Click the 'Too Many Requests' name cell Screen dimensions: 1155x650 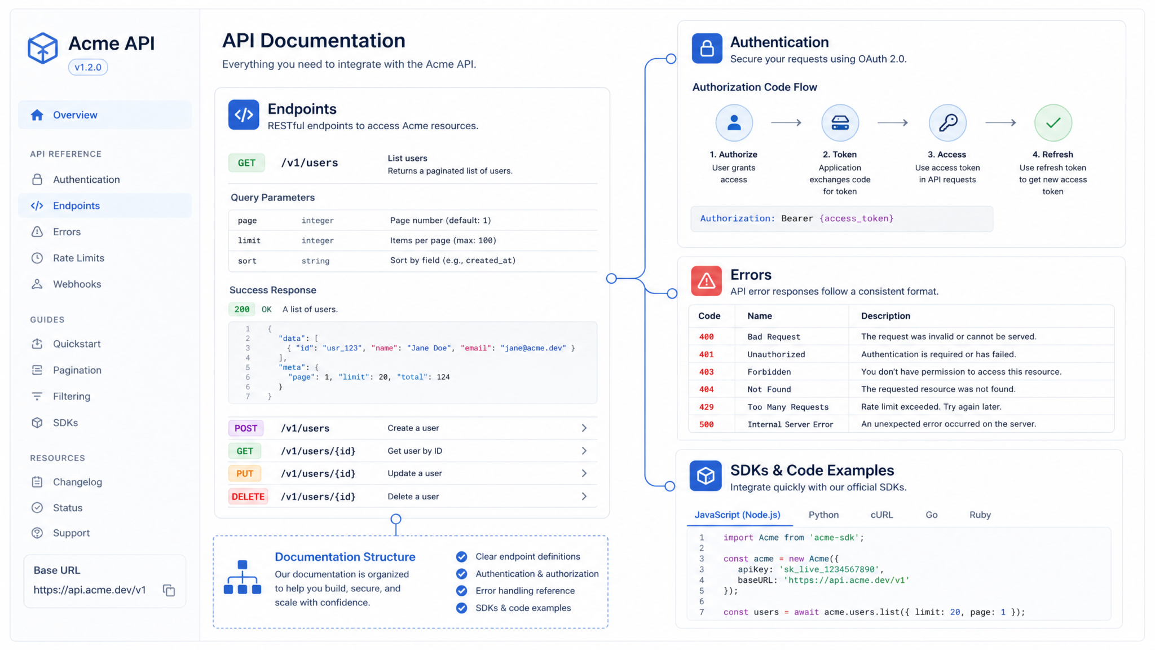click(x=788, y=407)
